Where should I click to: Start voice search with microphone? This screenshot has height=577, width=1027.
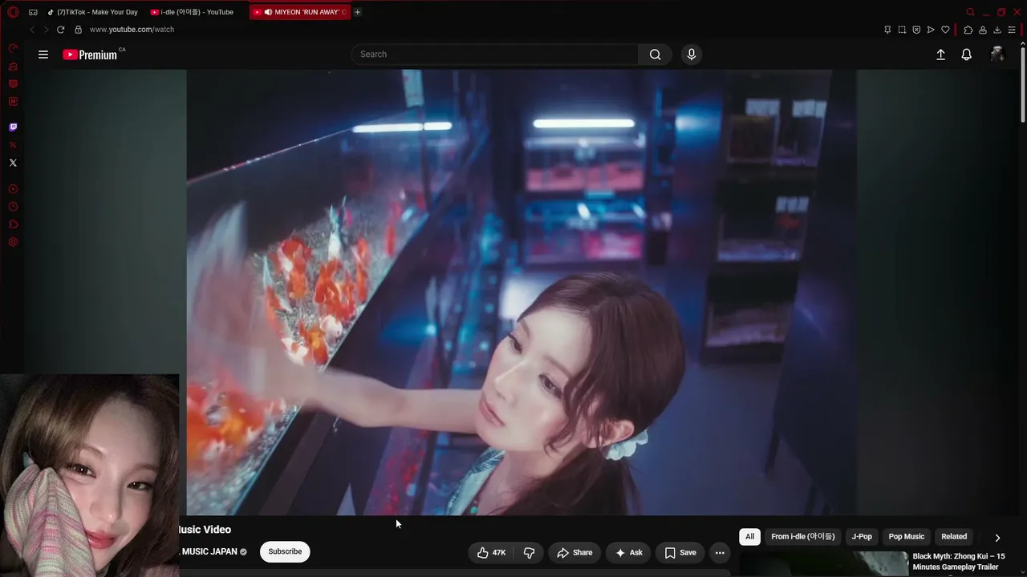pos(692,54)
